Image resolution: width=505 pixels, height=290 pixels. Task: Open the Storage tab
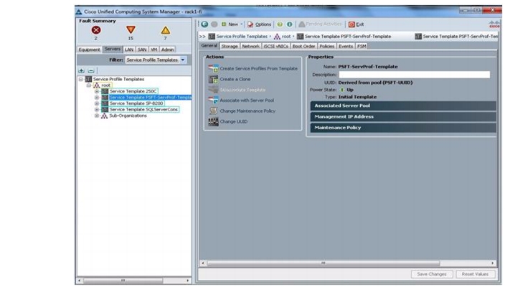point(230,46)
